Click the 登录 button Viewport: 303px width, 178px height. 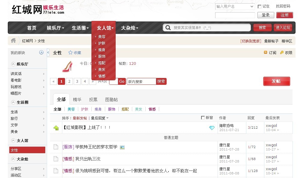[266, 15]
